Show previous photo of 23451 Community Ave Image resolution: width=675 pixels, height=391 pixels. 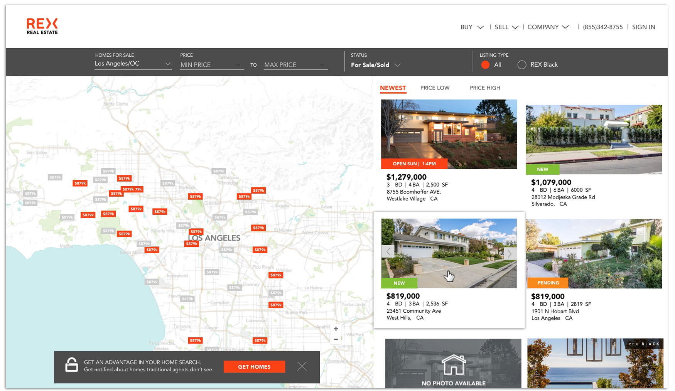click(388, 251)
